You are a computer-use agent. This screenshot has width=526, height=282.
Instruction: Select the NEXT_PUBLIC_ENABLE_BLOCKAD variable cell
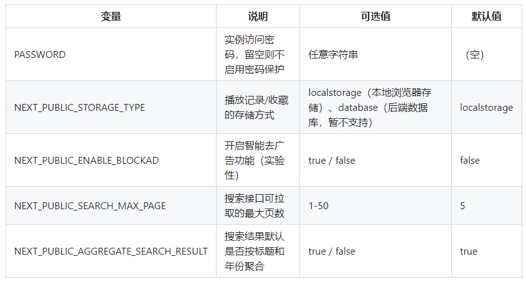point(87,161)
